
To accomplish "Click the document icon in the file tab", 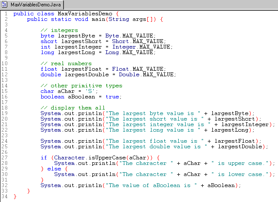I will [4, 4].
